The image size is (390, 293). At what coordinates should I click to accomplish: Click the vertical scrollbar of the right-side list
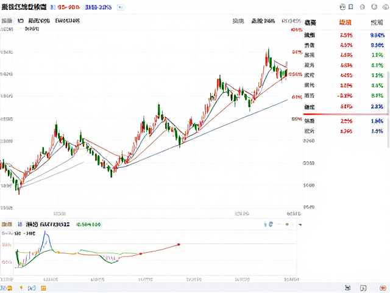coord(389,109)
